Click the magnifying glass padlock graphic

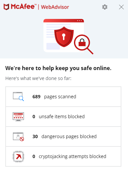tap(84, 44)
